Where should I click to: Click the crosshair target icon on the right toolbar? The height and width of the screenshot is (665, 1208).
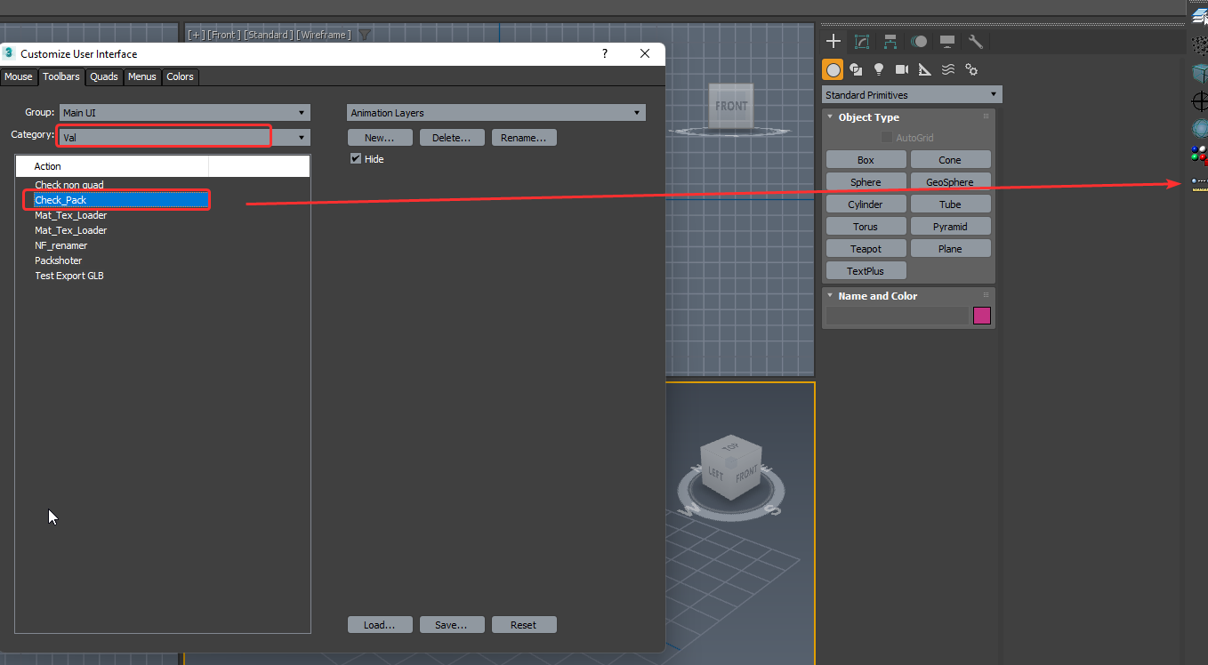tap(1200, 101)
